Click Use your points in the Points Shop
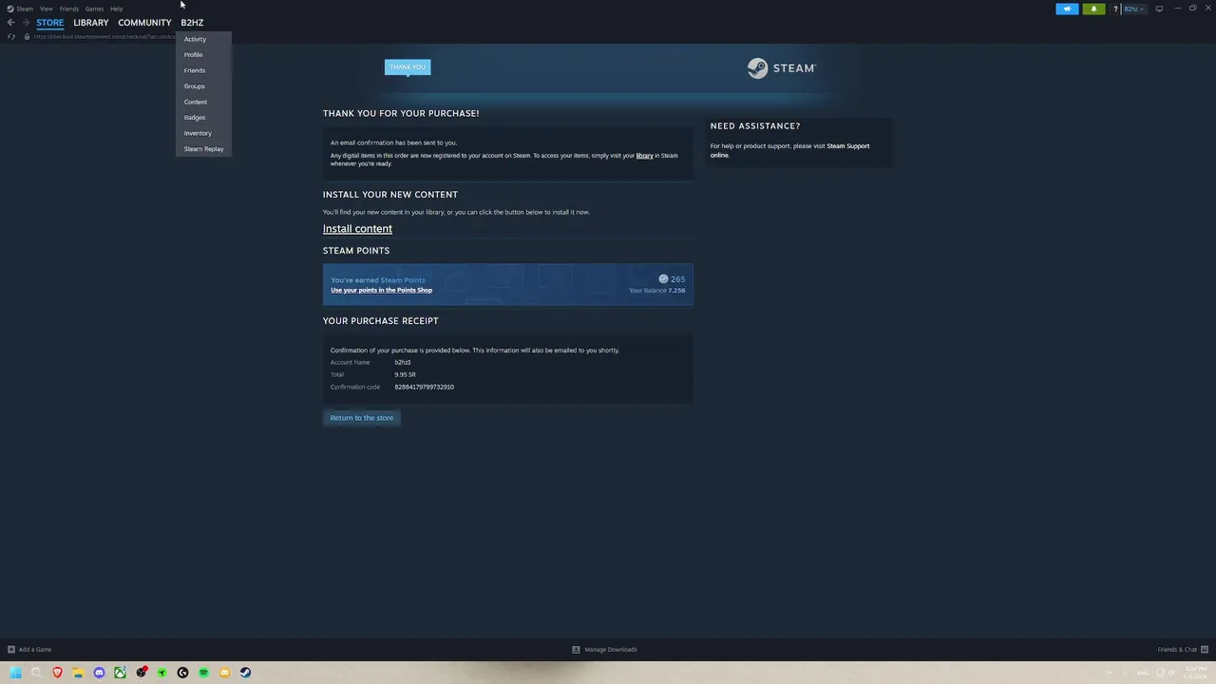This screenshot has height=684, width=1216. click(381, 291)
